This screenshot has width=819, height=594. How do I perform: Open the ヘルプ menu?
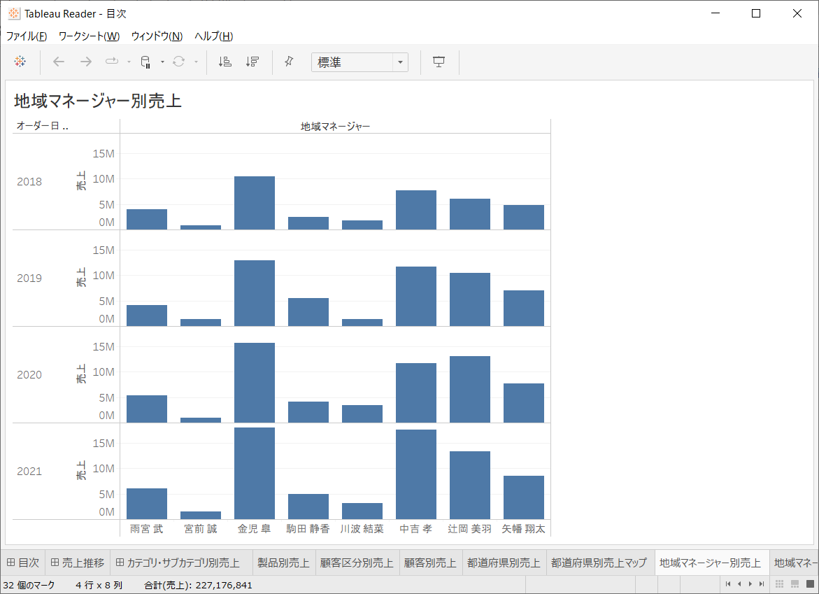(x=214, y=36)
